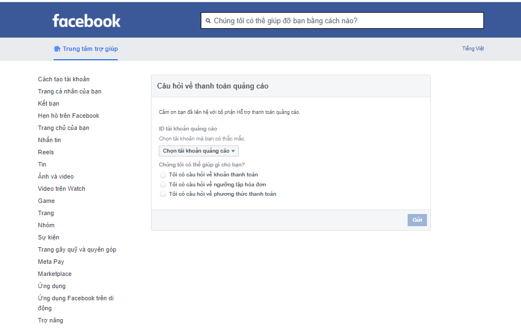Click the search magnifier icon

[x=208, y=21]
